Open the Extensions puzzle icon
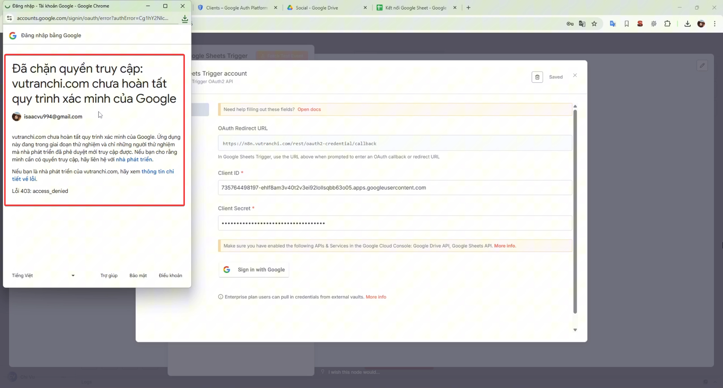The height and width of the screenshot is (388, 723). point(667,24)
